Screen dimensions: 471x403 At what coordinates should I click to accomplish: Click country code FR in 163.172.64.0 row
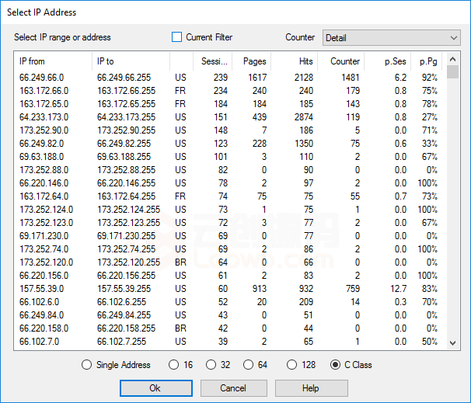click(x=180, y=196)
